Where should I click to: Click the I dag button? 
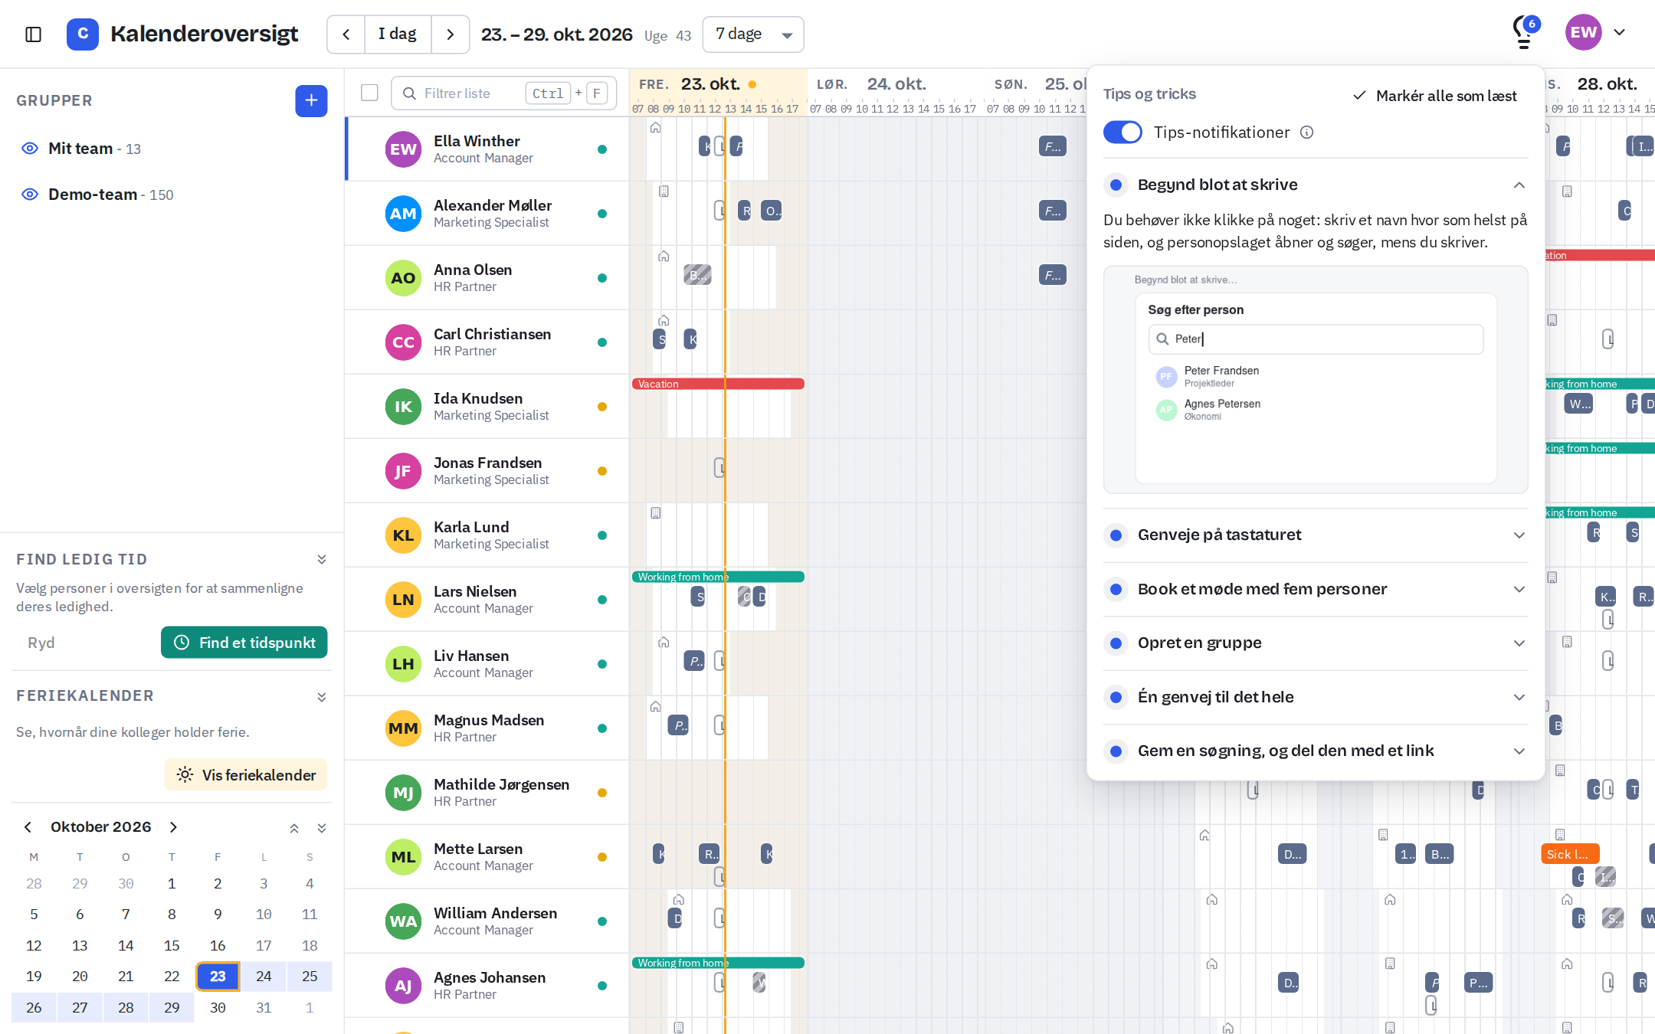398,34
